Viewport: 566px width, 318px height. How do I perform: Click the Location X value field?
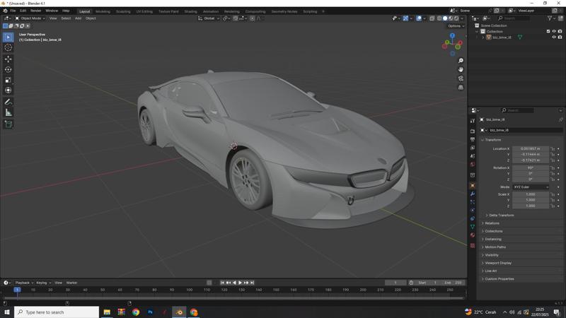530,149
